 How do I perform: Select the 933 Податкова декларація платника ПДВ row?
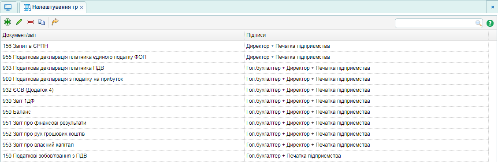point(244,68)
